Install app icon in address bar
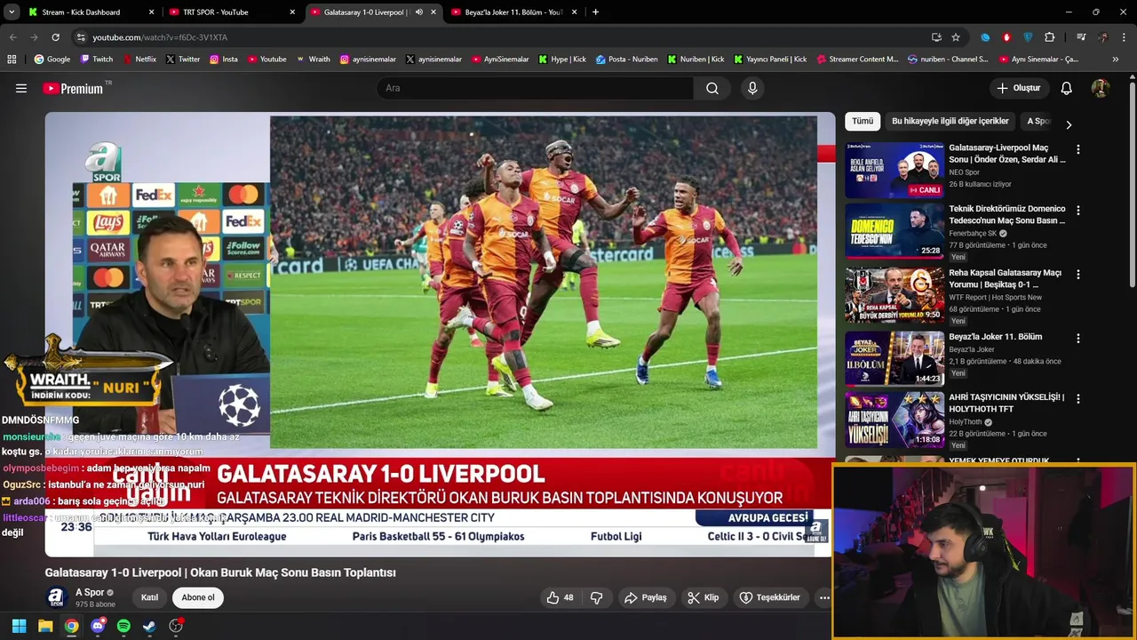Screen dimensions: 1137x640 tap(936, 37)
